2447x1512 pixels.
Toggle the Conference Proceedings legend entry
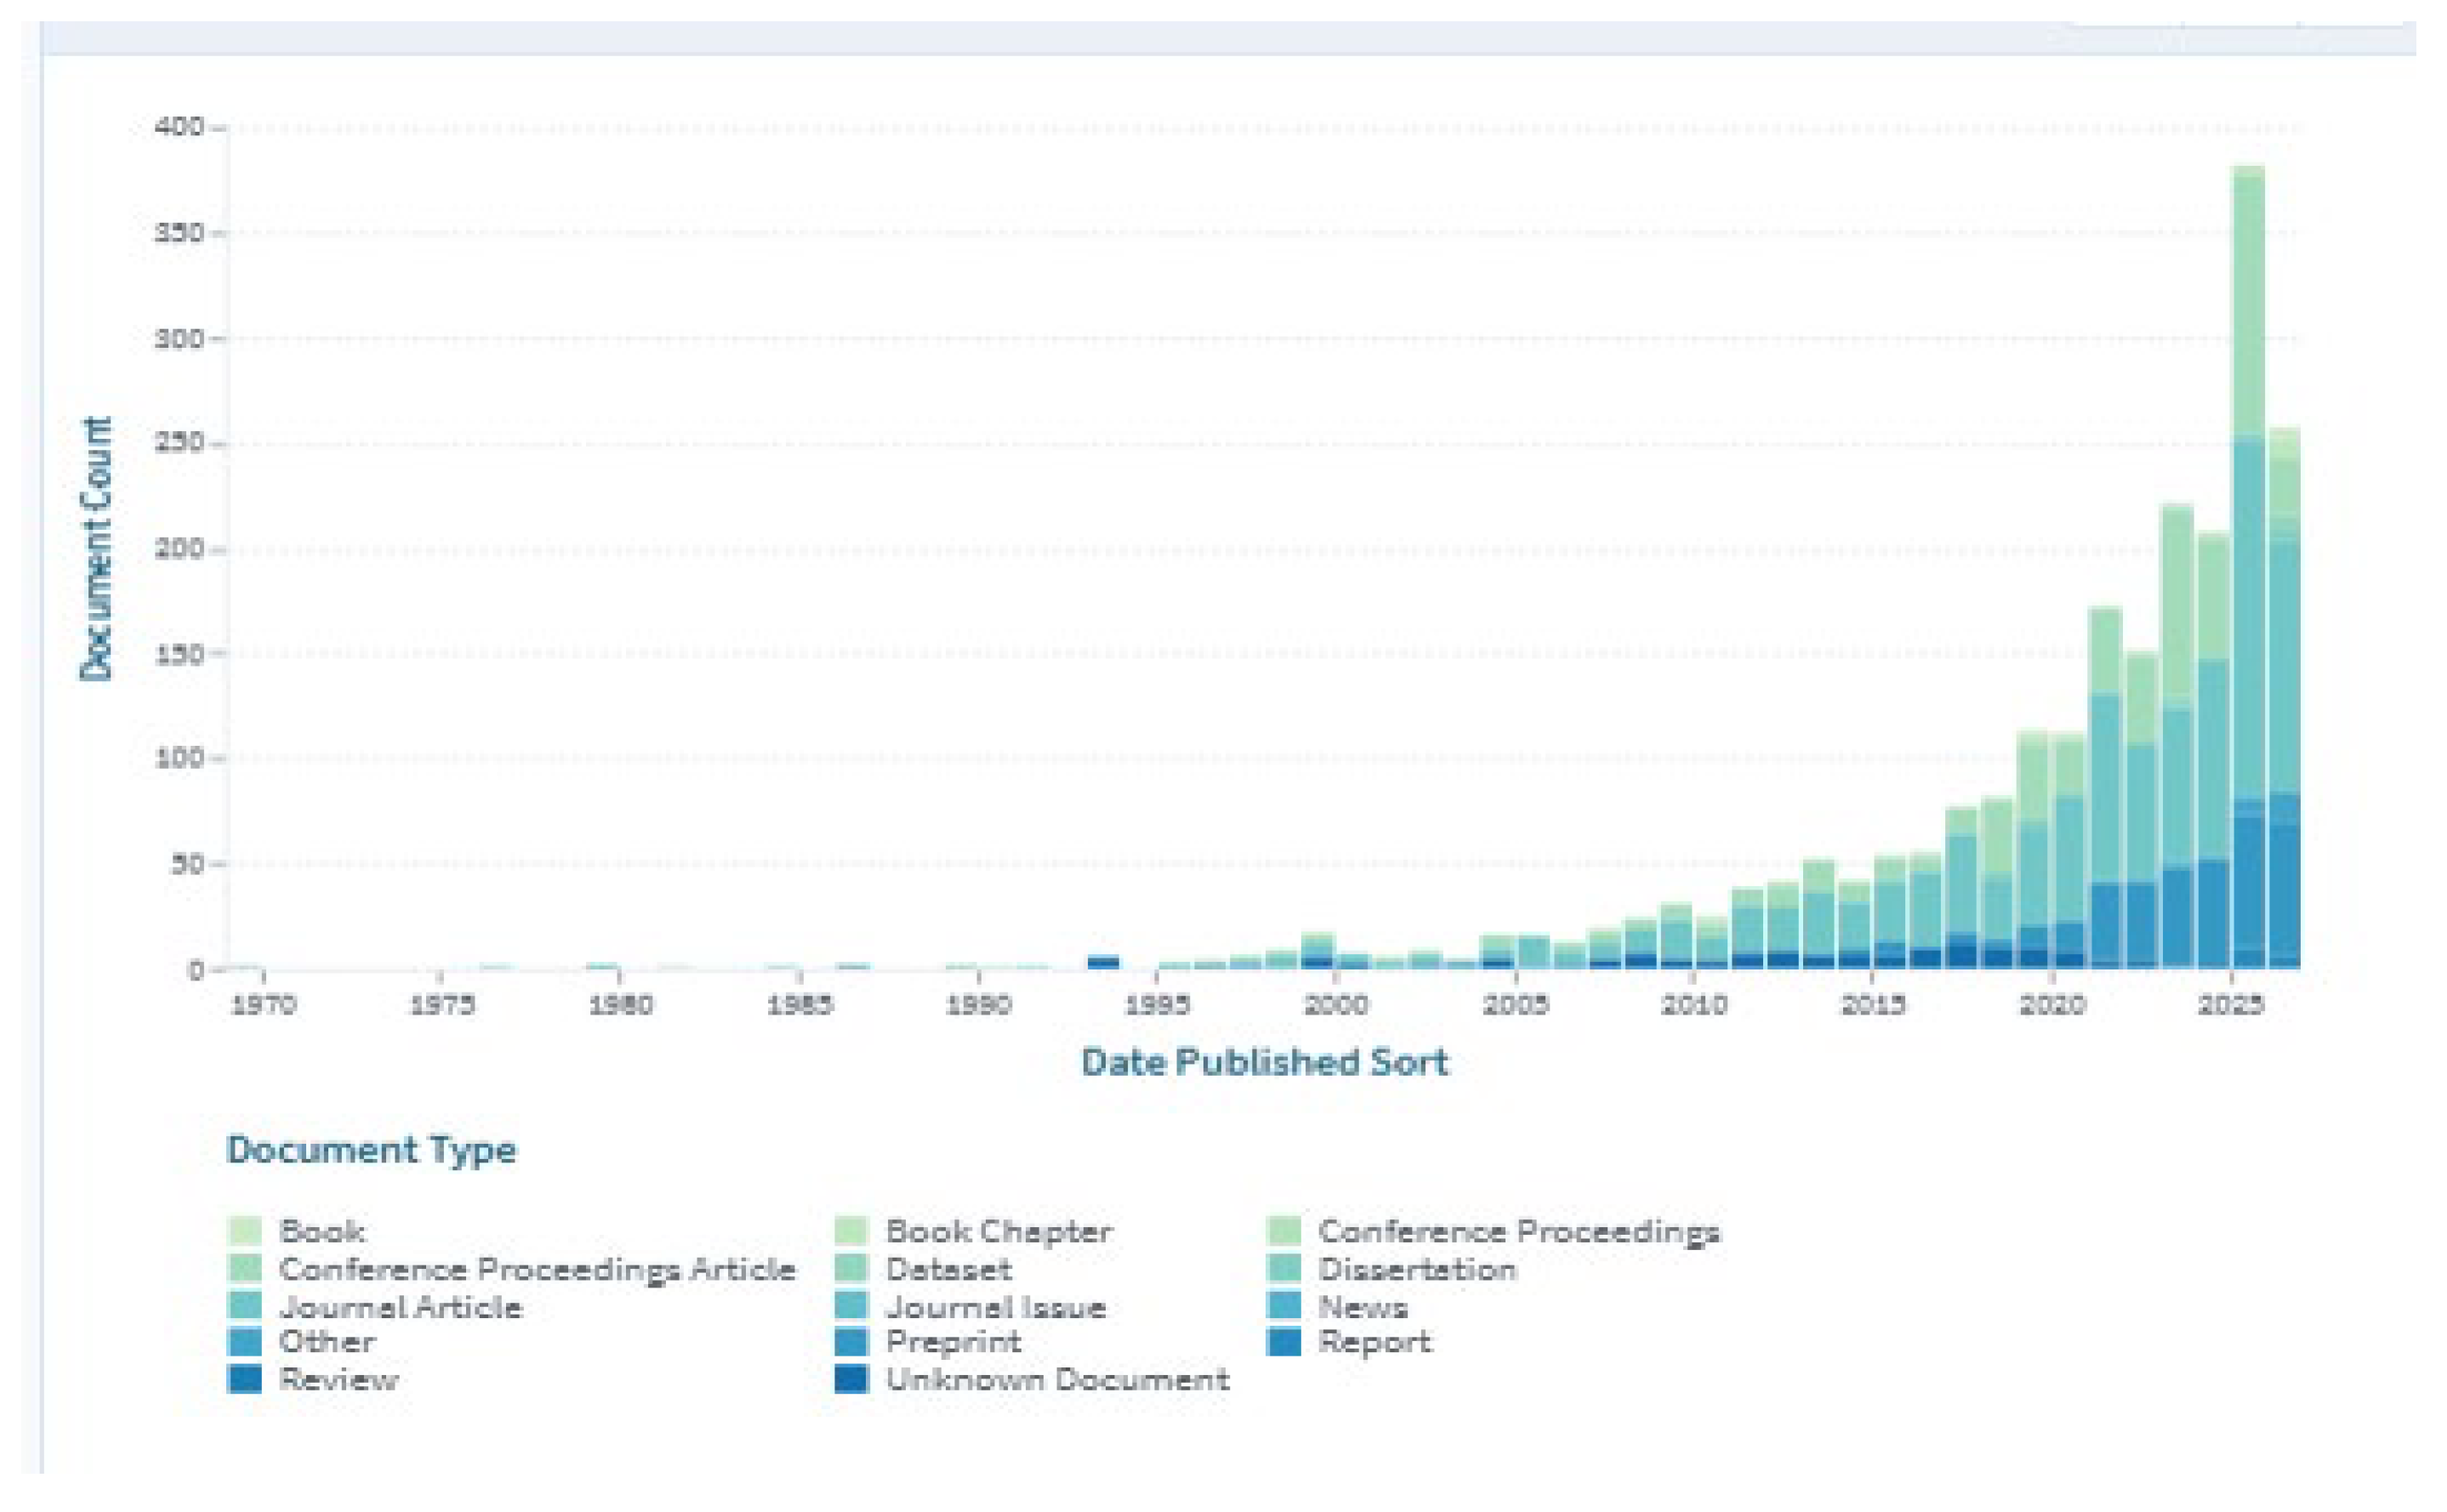tap(1494, 1230)
